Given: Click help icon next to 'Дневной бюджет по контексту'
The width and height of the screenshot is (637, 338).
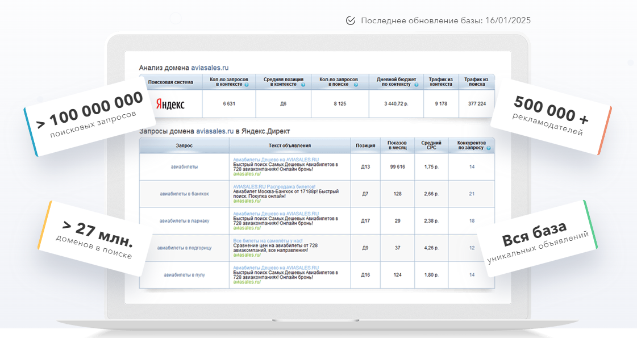Looking at the screenshot, I should (x=416, y=85).
